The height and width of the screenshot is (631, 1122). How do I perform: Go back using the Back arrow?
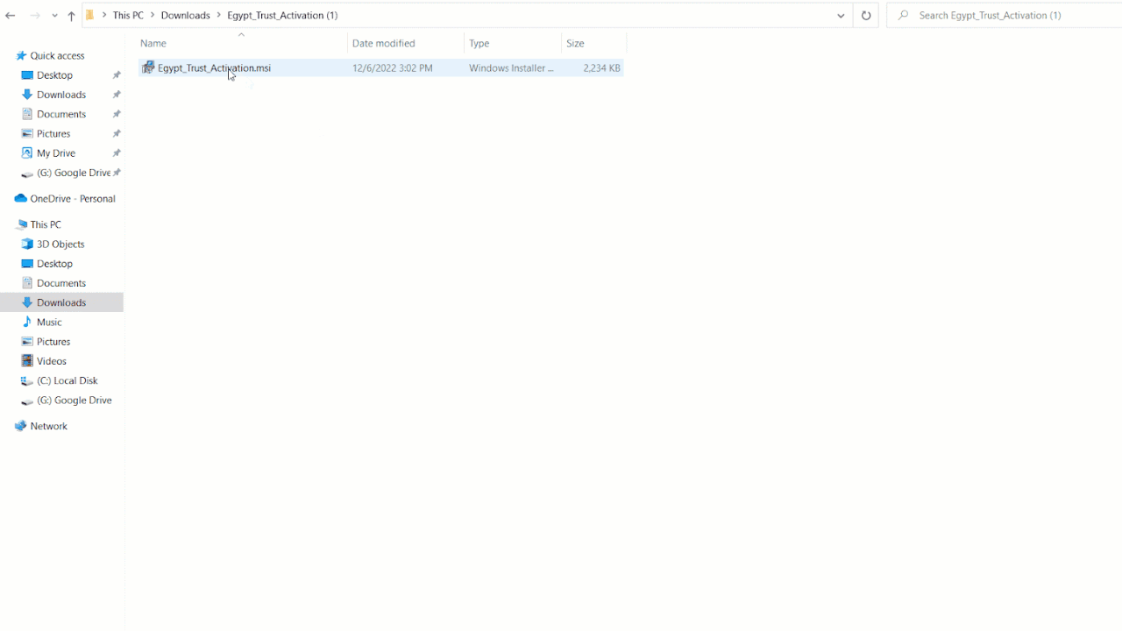coord(11,16)
